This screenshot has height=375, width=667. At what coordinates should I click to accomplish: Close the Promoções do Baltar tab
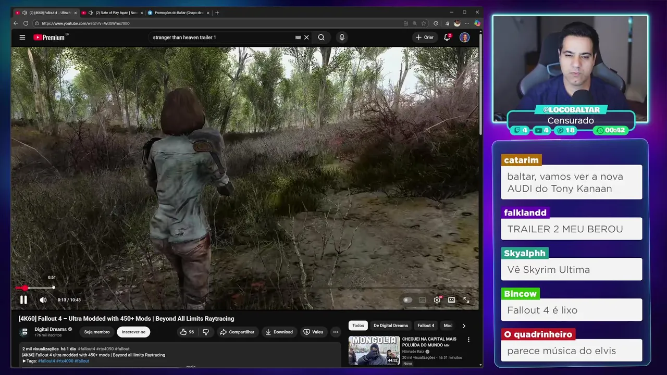pyautogui.click(x=208, y=12)
